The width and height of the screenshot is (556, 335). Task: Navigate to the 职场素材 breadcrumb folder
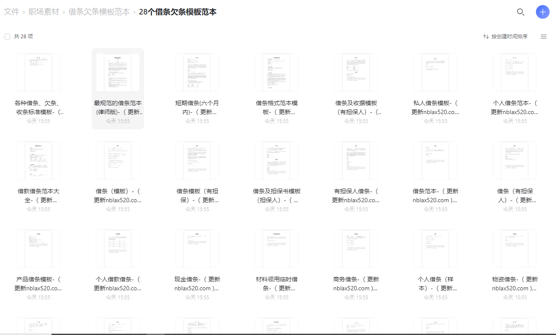coord(44,12)
